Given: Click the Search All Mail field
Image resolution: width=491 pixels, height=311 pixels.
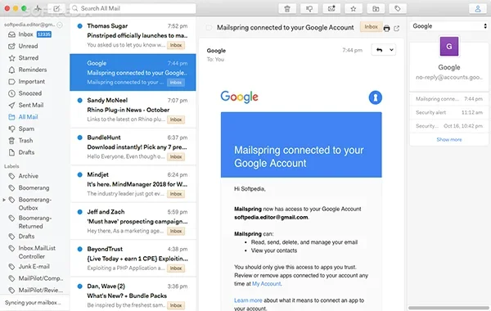Looking at the screenshot, I should pos(133,8).
